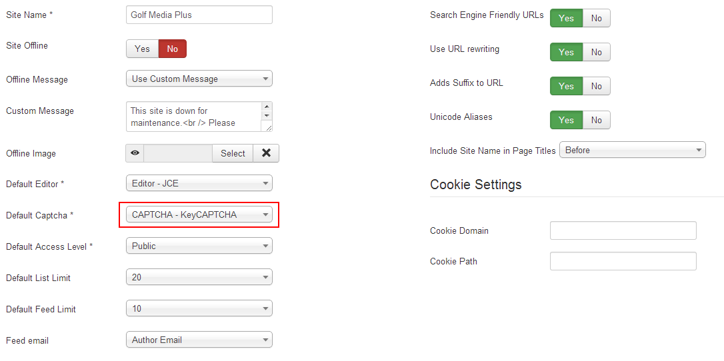
Task: Open the Default Captcha dropdown
Action: [x=199, y=214]
